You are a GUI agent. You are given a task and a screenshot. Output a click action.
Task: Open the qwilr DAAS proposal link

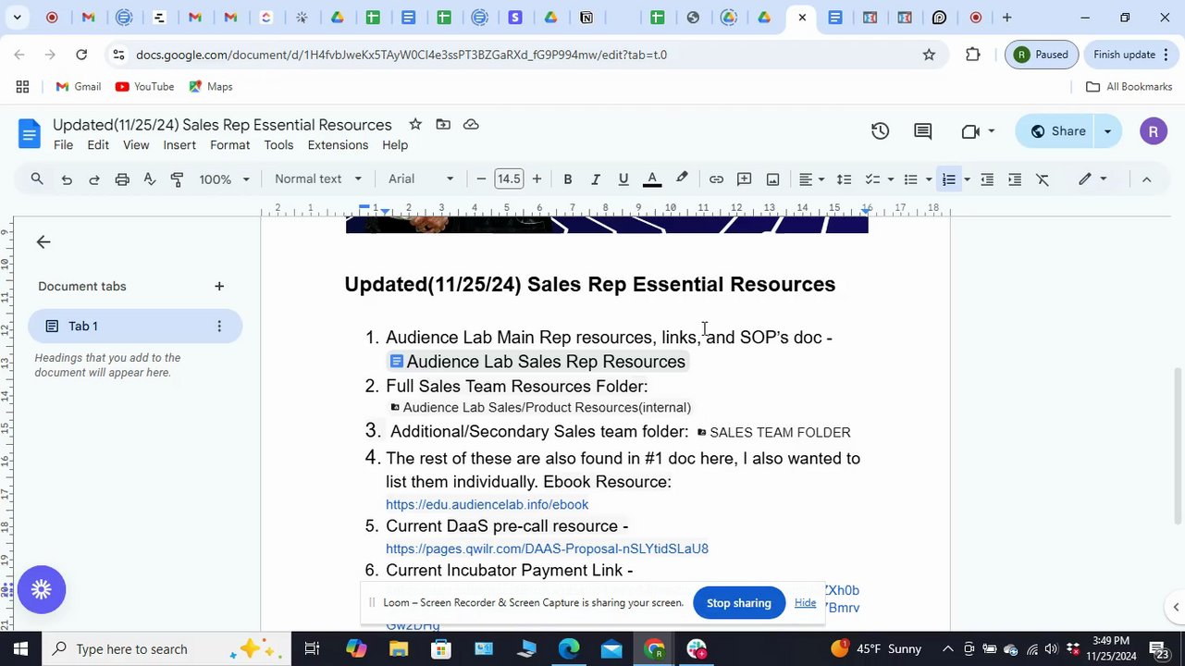coord(547,549)
